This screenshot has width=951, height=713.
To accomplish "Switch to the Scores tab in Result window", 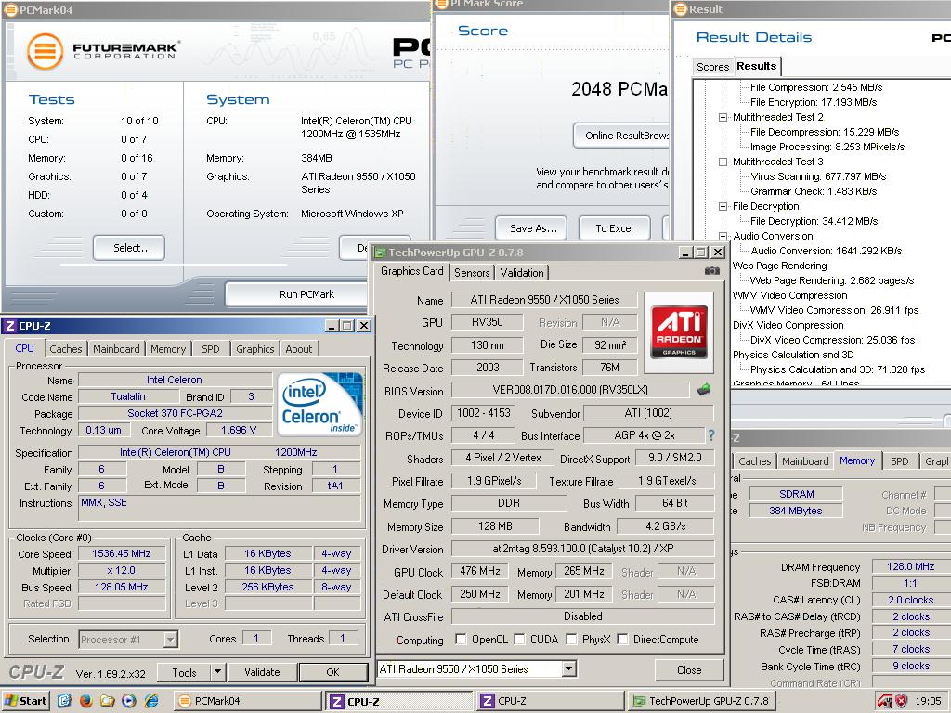I will point(712,67).
